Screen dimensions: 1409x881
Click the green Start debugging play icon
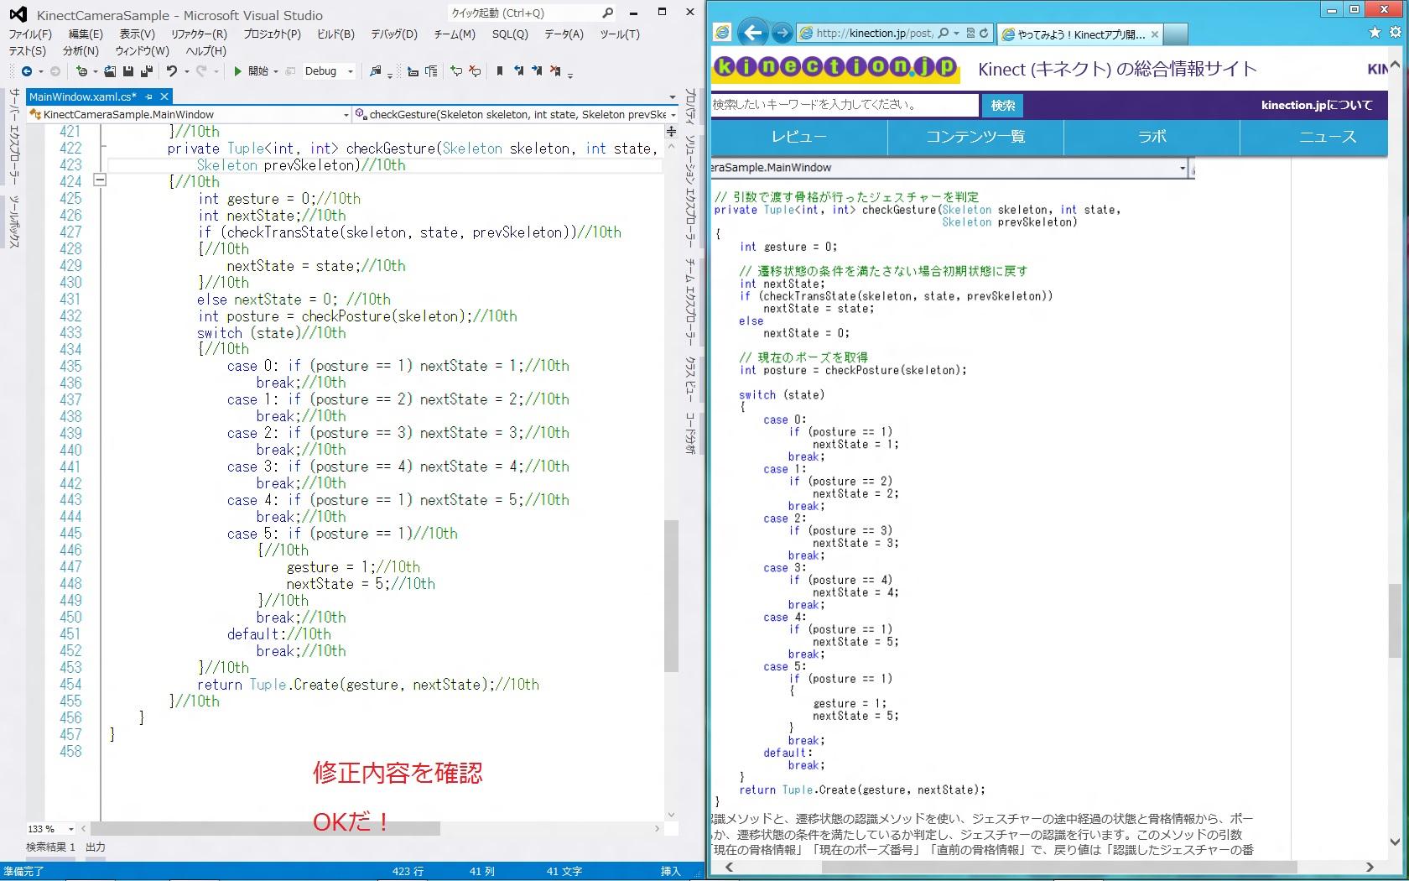point(238,71)
